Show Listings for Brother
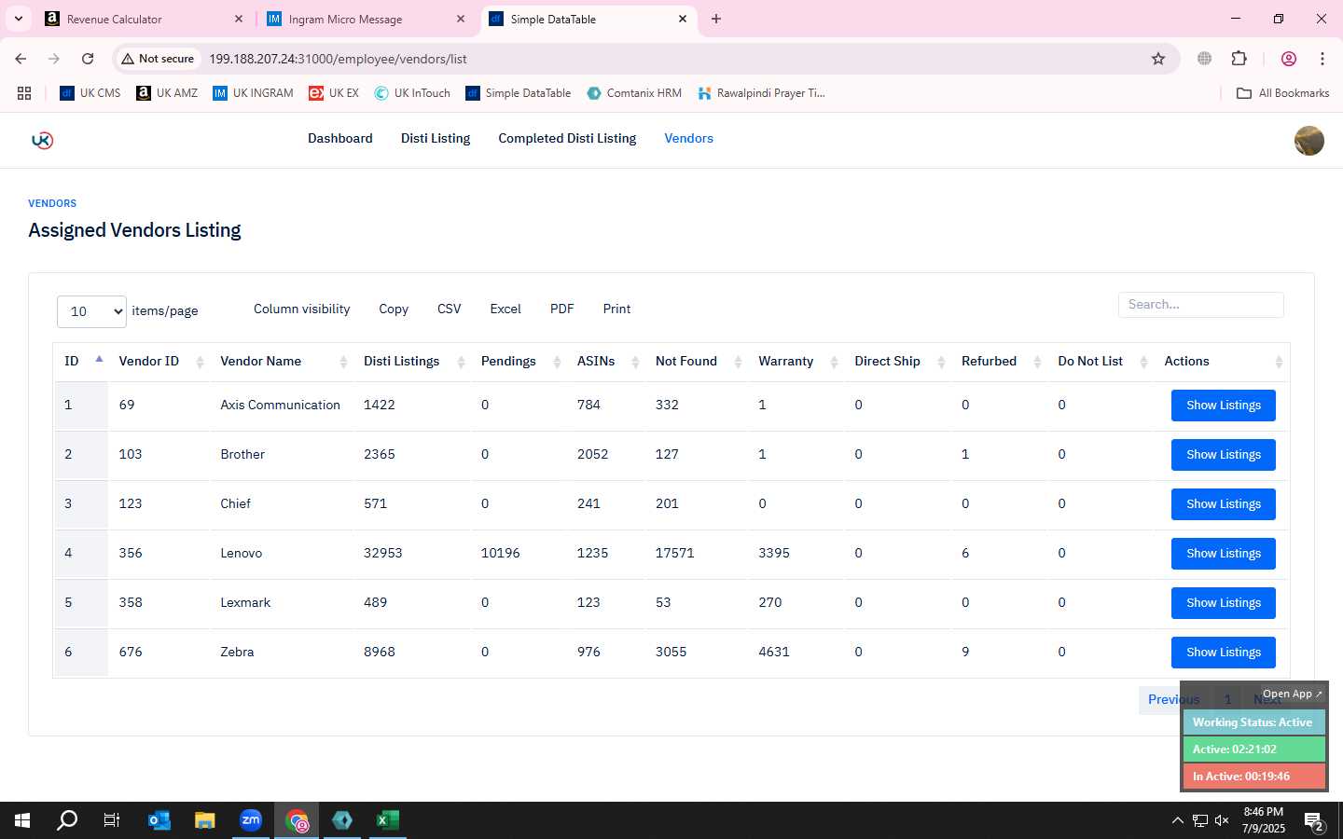Image resolution: width=1343 pixels, height=839 pixels. [x=1224, y=455]
